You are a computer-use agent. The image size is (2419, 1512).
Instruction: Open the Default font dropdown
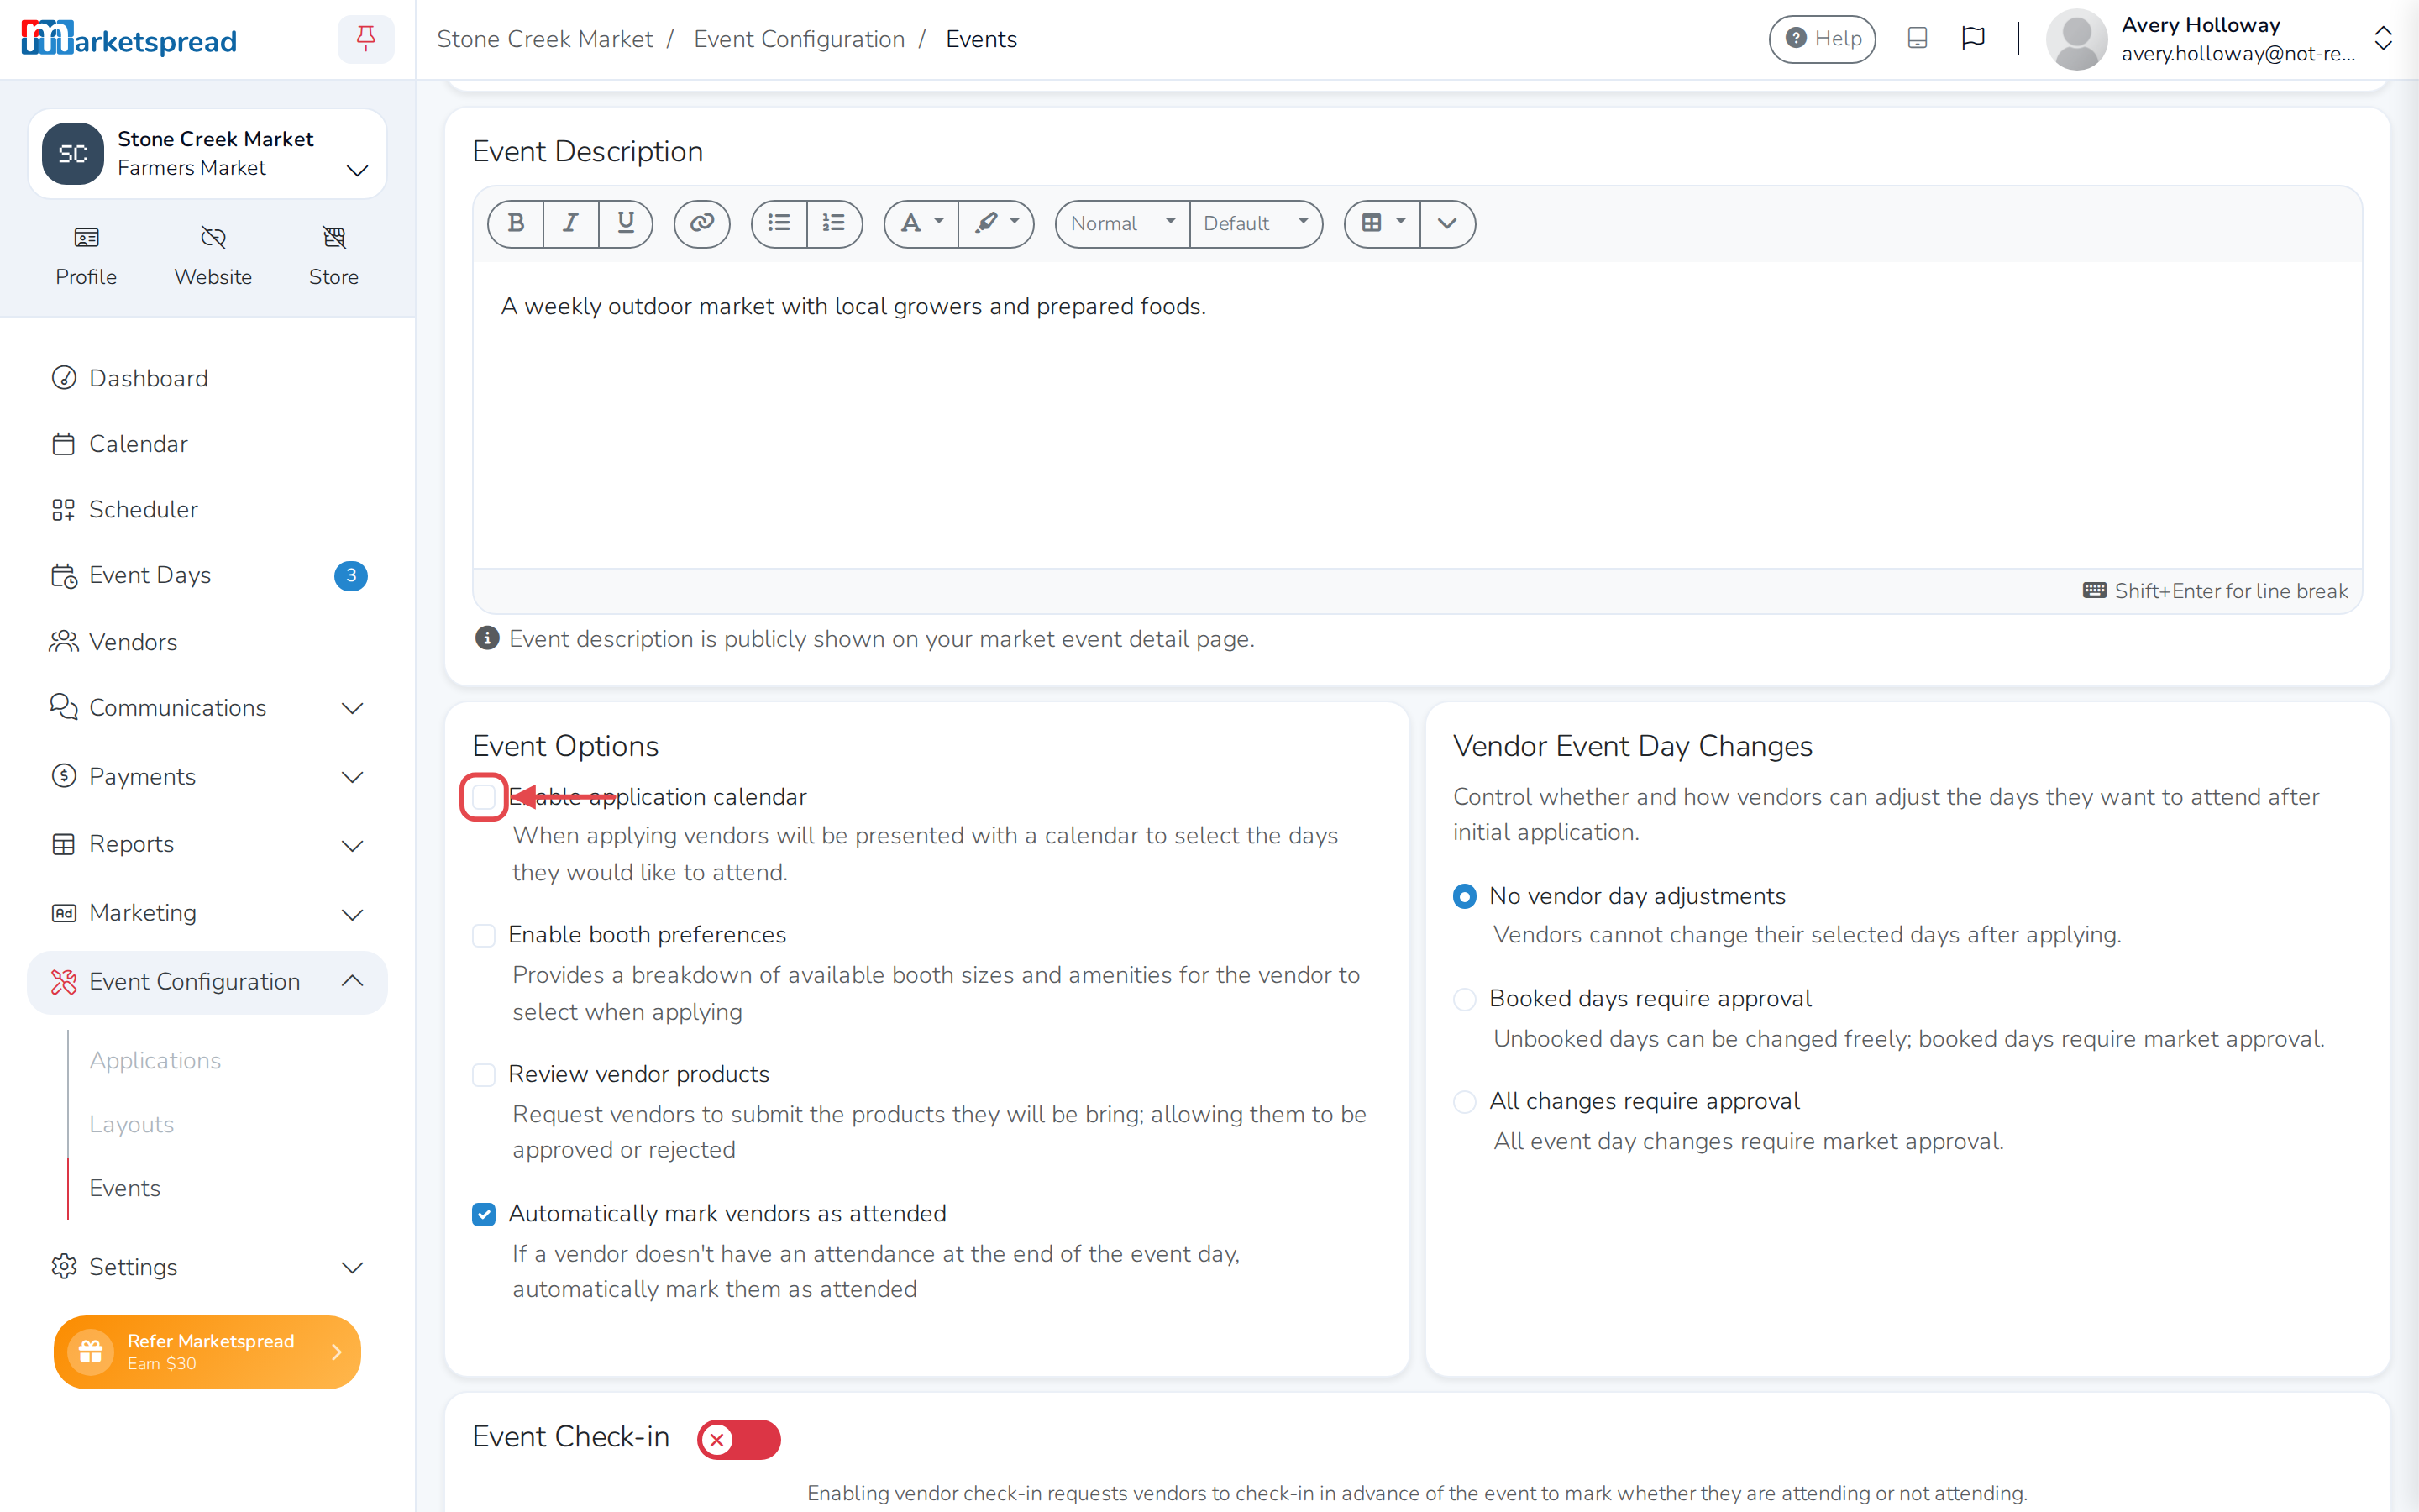point(1256,223)
